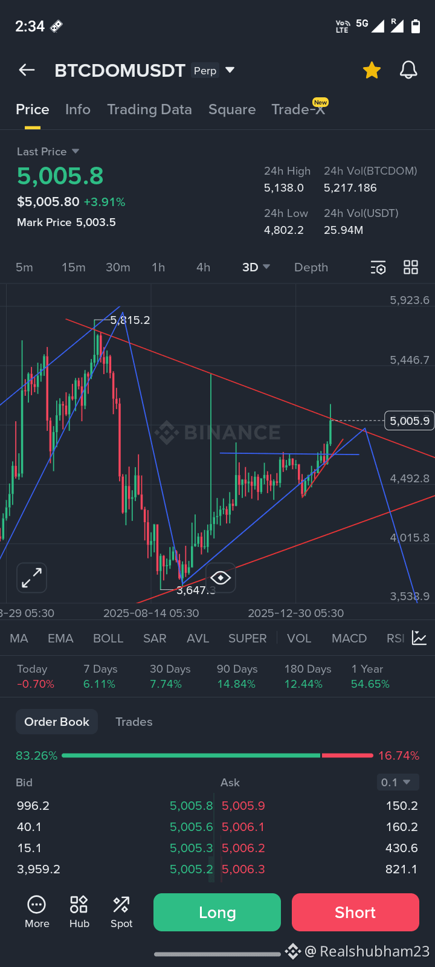
Task: Tap the 90 Days 14.84% change
Action: click(x=237, y=676)
